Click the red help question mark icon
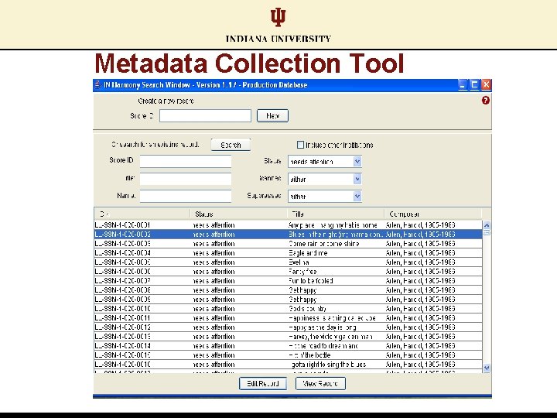 pyautogui.click(x=486, y=101)
